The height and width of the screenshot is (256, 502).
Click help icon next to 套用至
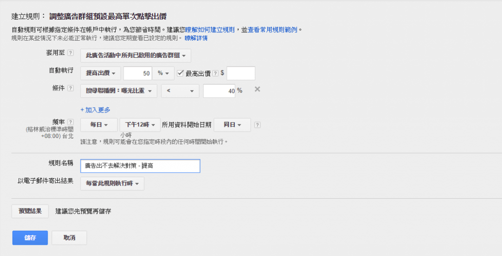click(71, 53)
